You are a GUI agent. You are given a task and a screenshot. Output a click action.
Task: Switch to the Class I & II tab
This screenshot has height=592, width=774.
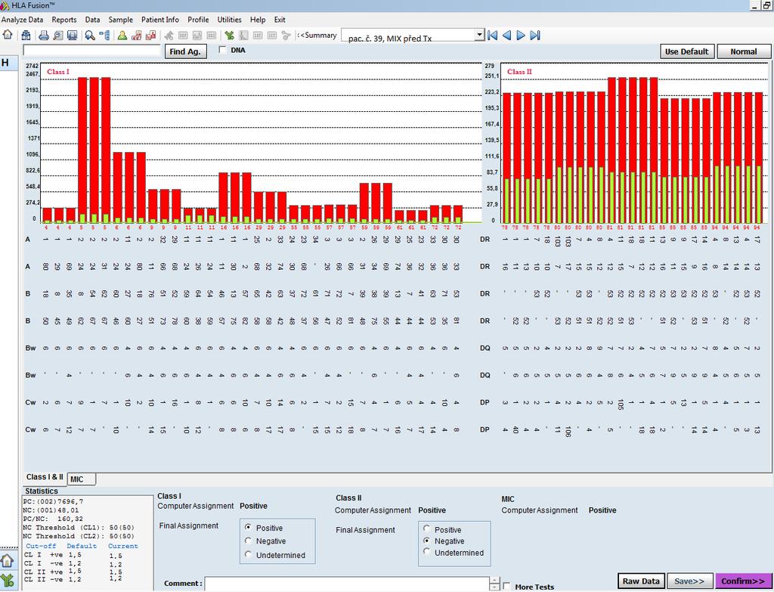click(x=45, y=477)
